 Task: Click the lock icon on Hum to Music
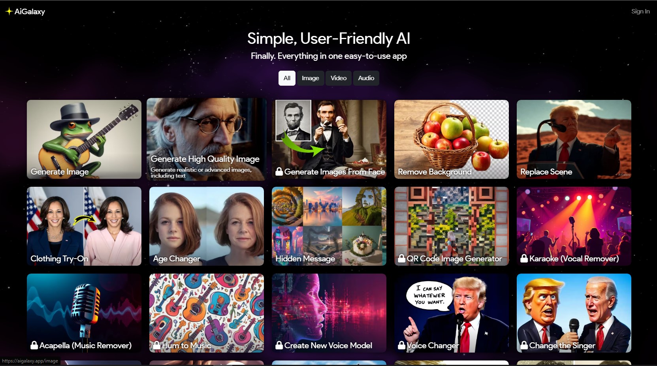156,345
